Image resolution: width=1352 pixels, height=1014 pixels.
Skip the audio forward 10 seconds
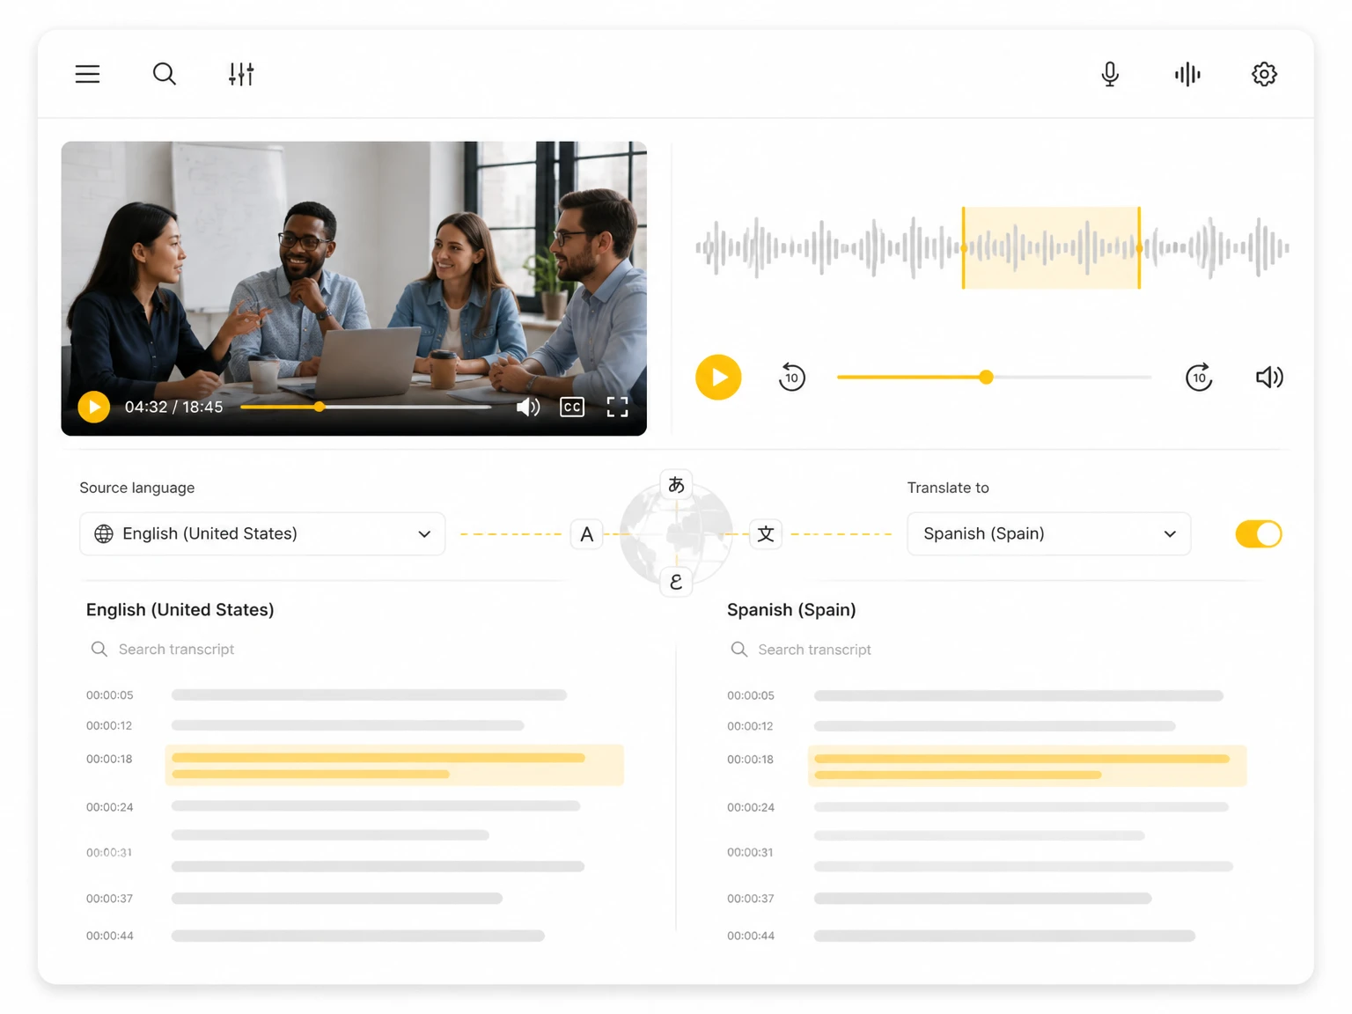(x=1199, y=377)
